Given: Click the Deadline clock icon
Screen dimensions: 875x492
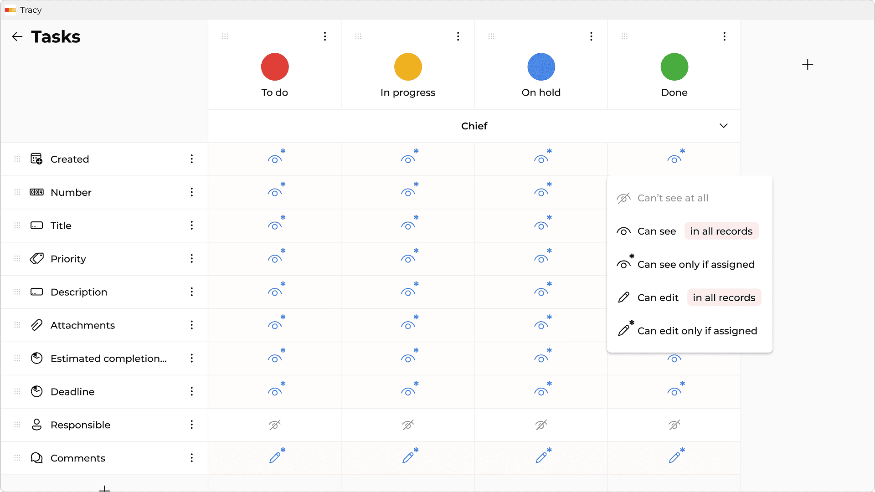Looking at the screenshot, I should (x=36, y=391).
